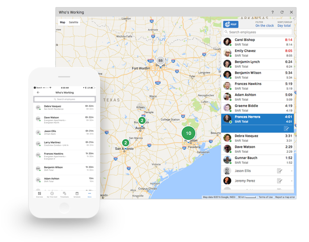Viewport: 309px width, 242px height.
Task: Open the Terms of Use link
Action: [265, 197]
